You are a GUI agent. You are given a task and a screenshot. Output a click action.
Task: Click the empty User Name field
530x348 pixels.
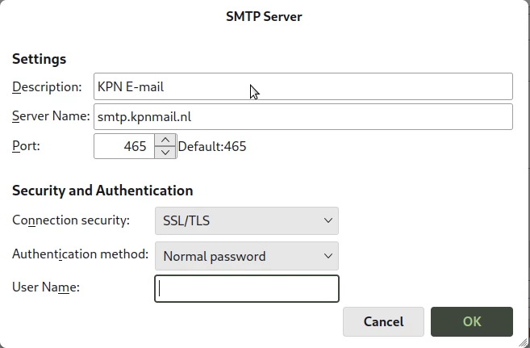coord(246,288)
